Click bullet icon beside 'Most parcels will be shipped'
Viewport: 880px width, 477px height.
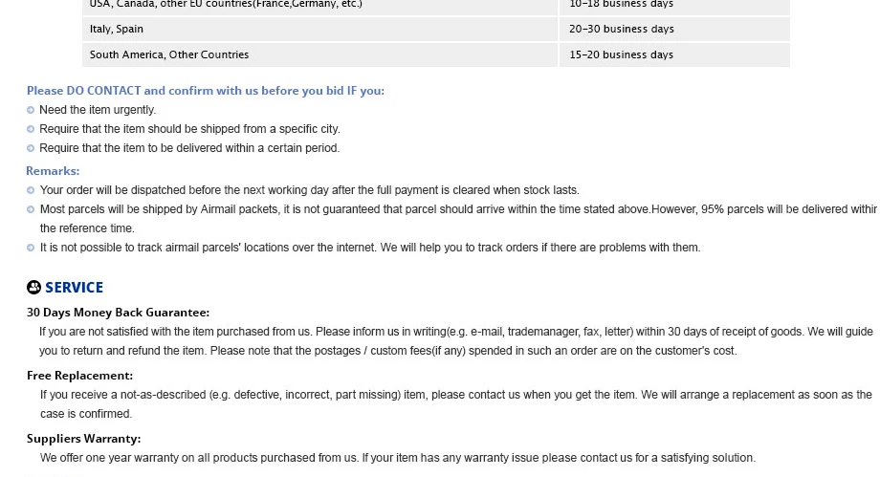coord(31,209)
